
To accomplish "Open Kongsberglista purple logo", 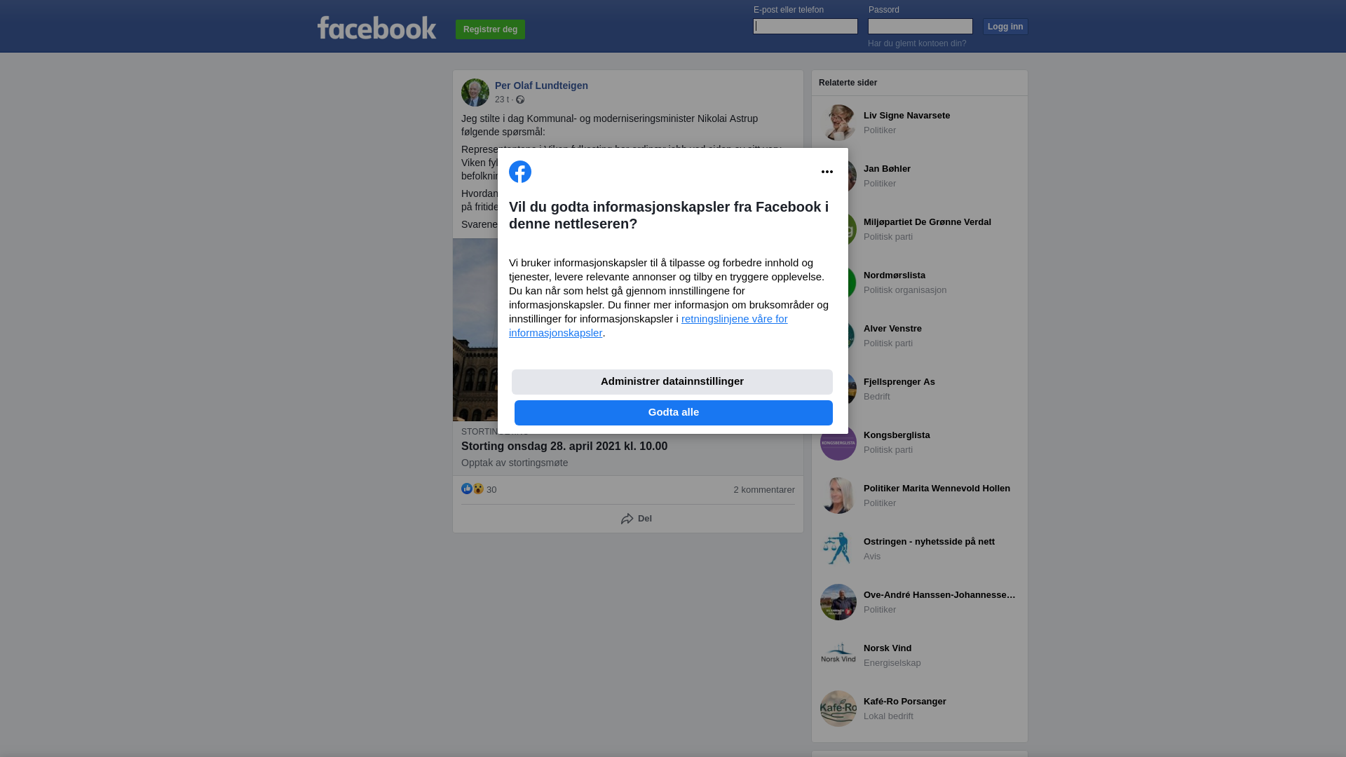I will tap(838, 443).
